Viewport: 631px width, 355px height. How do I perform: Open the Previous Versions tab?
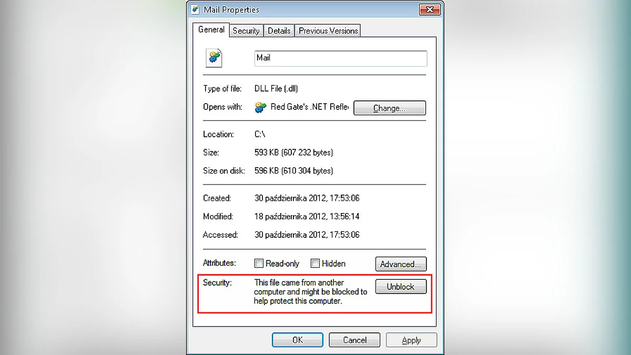point(328,31)
